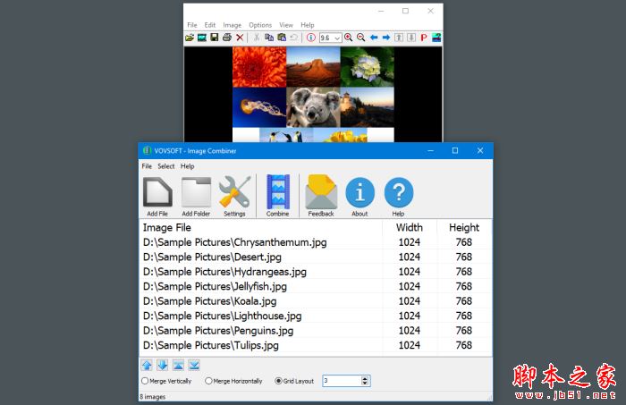
Task: Move selected image down with arrow icon
Action: click(x=163, y=365)
